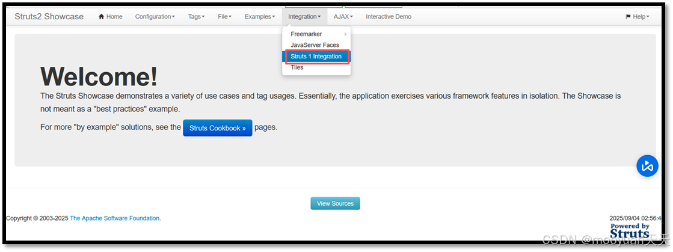The image size is (673, 252).
Task: Open the Help dropdown
Action: (638, 17)
